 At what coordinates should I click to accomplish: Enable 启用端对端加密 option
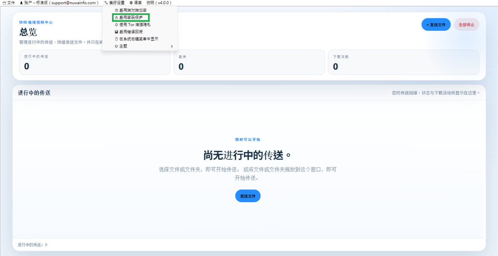point(140,10)
